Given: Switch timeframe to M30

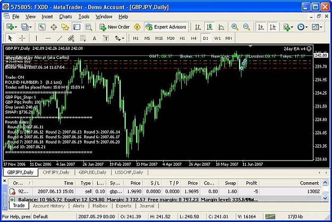Looking at the screenshot, I should pos(171,38).
